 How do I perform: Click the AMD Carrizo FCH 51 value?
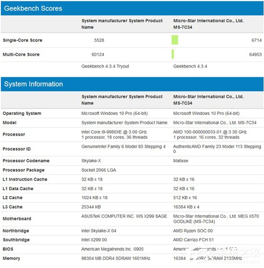coord(193,240)
